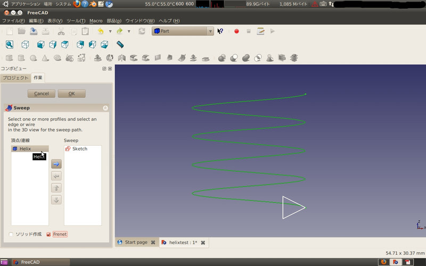Uncheck the Frenet checkbox
The image size is (426, 266).
tap(48, 234)
